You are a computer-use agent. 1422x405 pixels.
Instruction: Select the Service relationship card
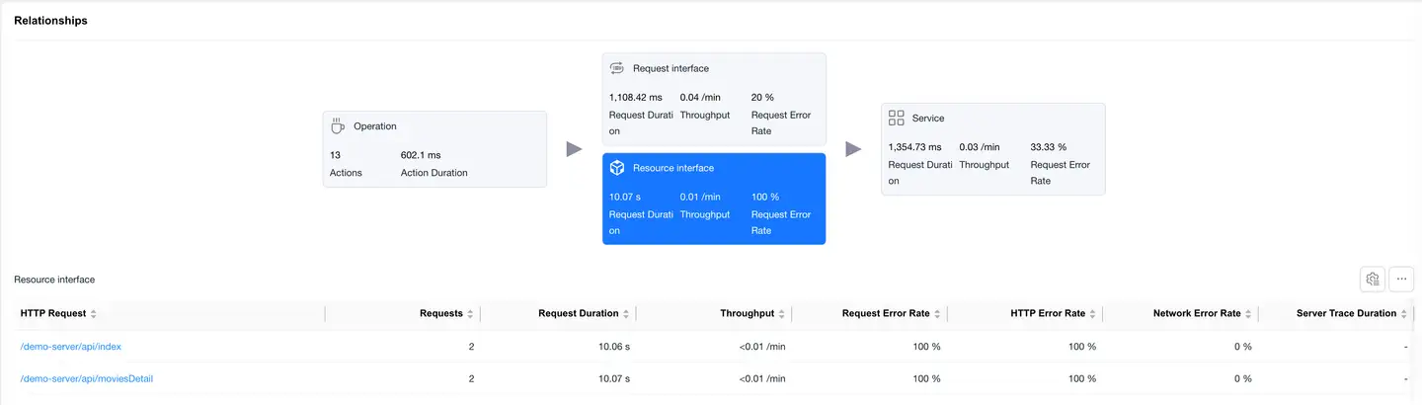[x=992, y=149]
